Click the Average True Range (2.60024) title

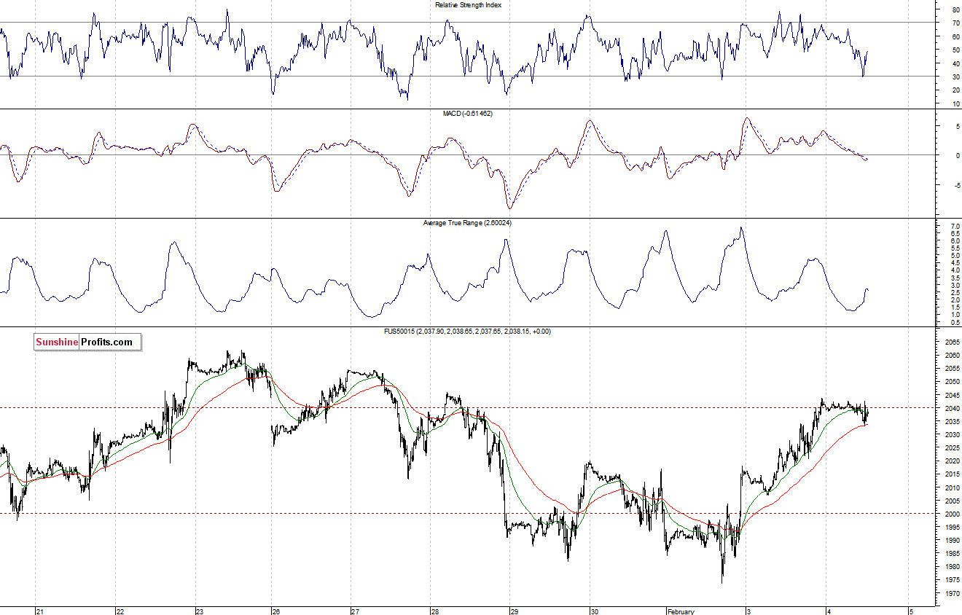click(x=468, y=222)
